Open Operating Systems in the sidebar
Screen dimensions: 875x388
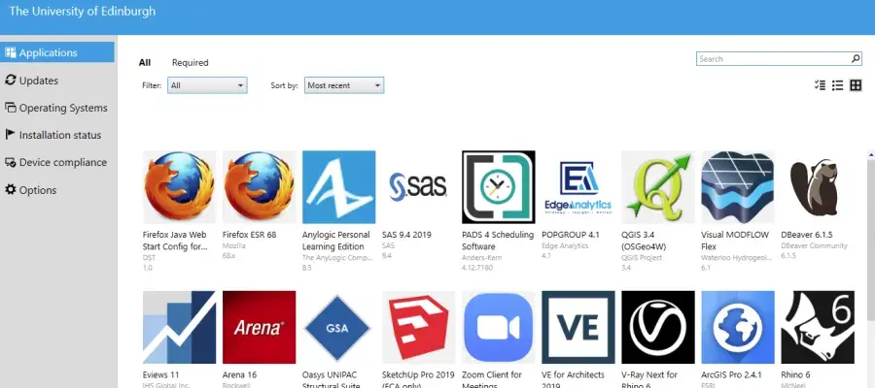57,108
